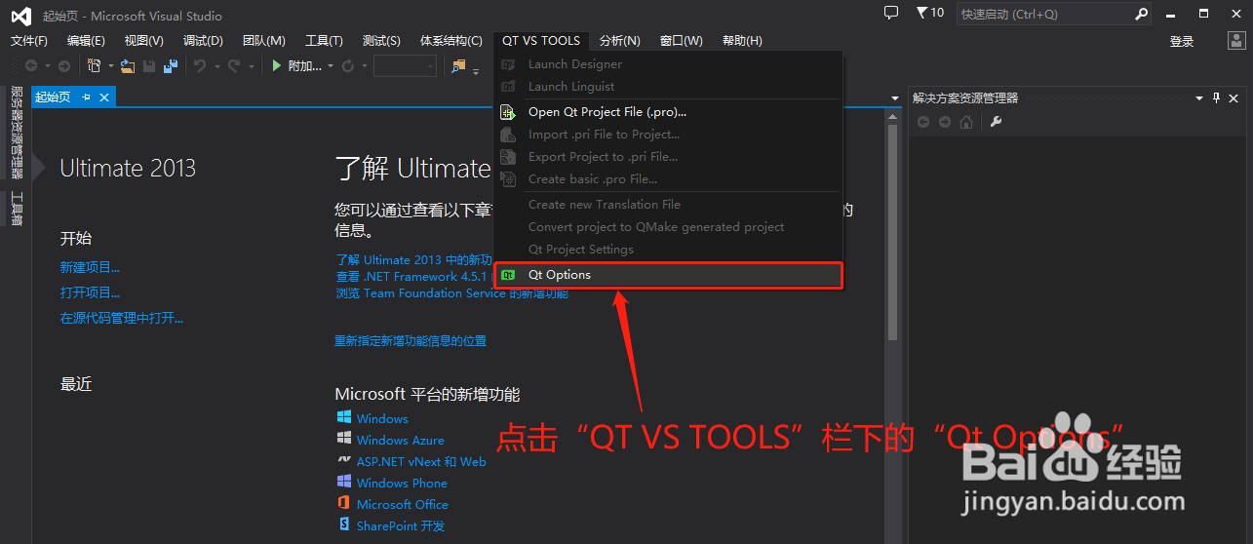Screen dimensions: 1253x544
Task: Open the 帮助(H) menu
Action: pyautogui.click(x=742, y=41)
